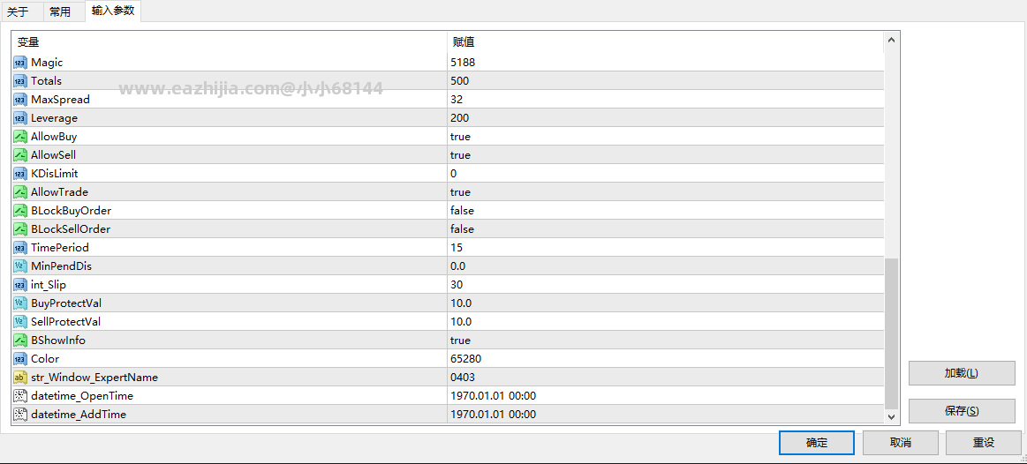Click the BLockSellOrder variable name

tap(71, 229)
